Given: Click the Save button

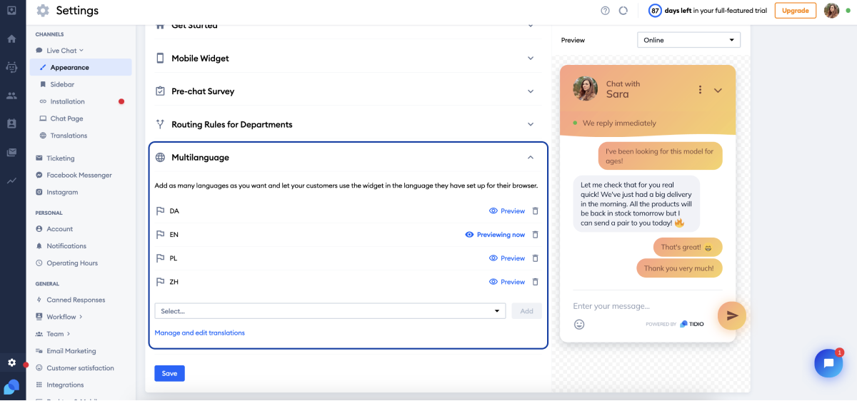Looking at the screenshot, I should pyautogui.click(x=169, y=373).
